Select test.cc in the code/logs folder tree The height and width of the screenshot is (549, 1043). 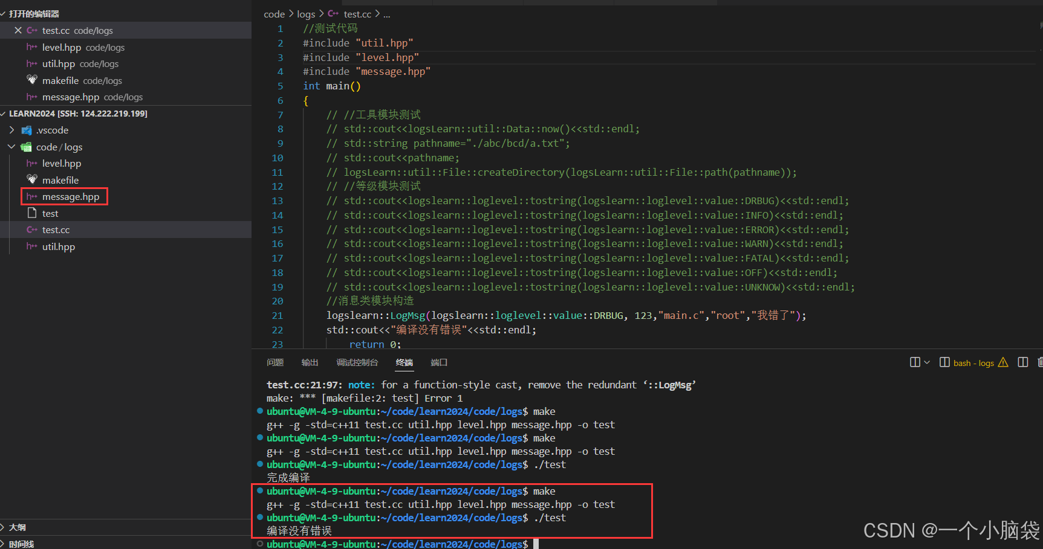tap(126, 230)
